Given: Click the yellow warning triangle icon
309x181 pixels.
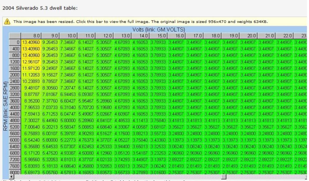Looking at the screenshot, I should pos(5,22).
